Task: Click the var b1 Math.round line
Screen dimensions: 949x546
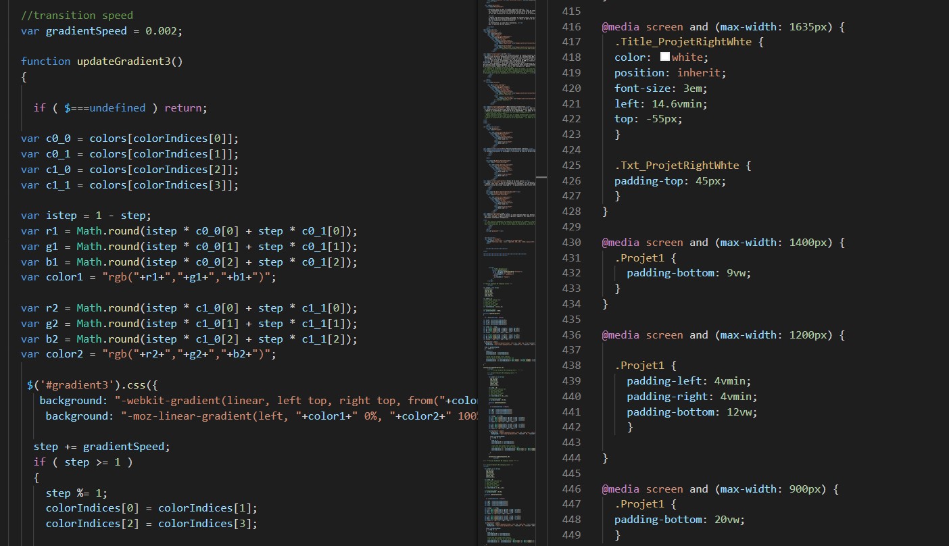Action: click(x=189, y=262)
